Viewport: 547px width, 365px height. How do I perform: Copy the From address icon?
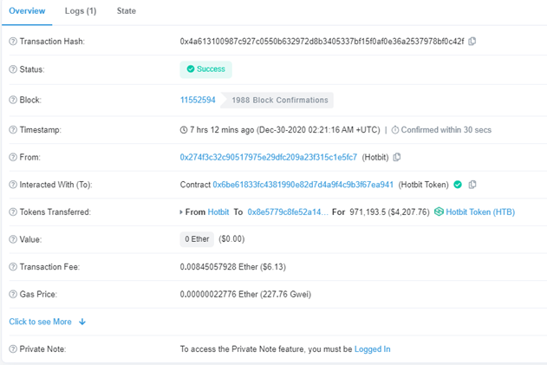397,157
